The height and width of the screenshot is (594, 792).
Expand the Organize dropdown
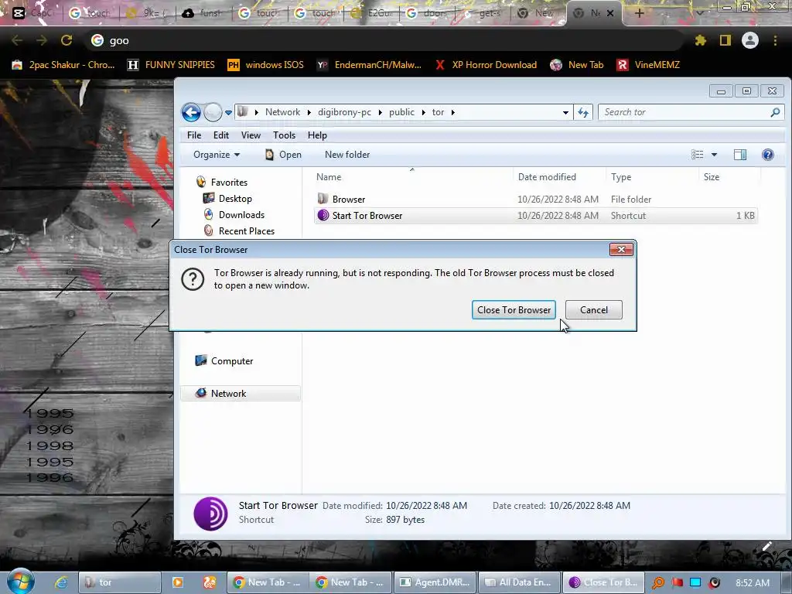[217, 155]
